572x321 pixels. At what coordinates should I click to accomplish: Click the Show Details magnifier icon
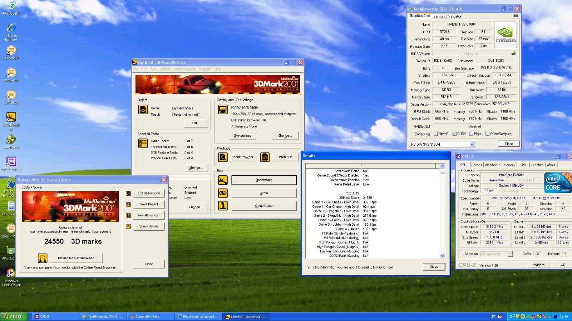click(x=128, y=226)
